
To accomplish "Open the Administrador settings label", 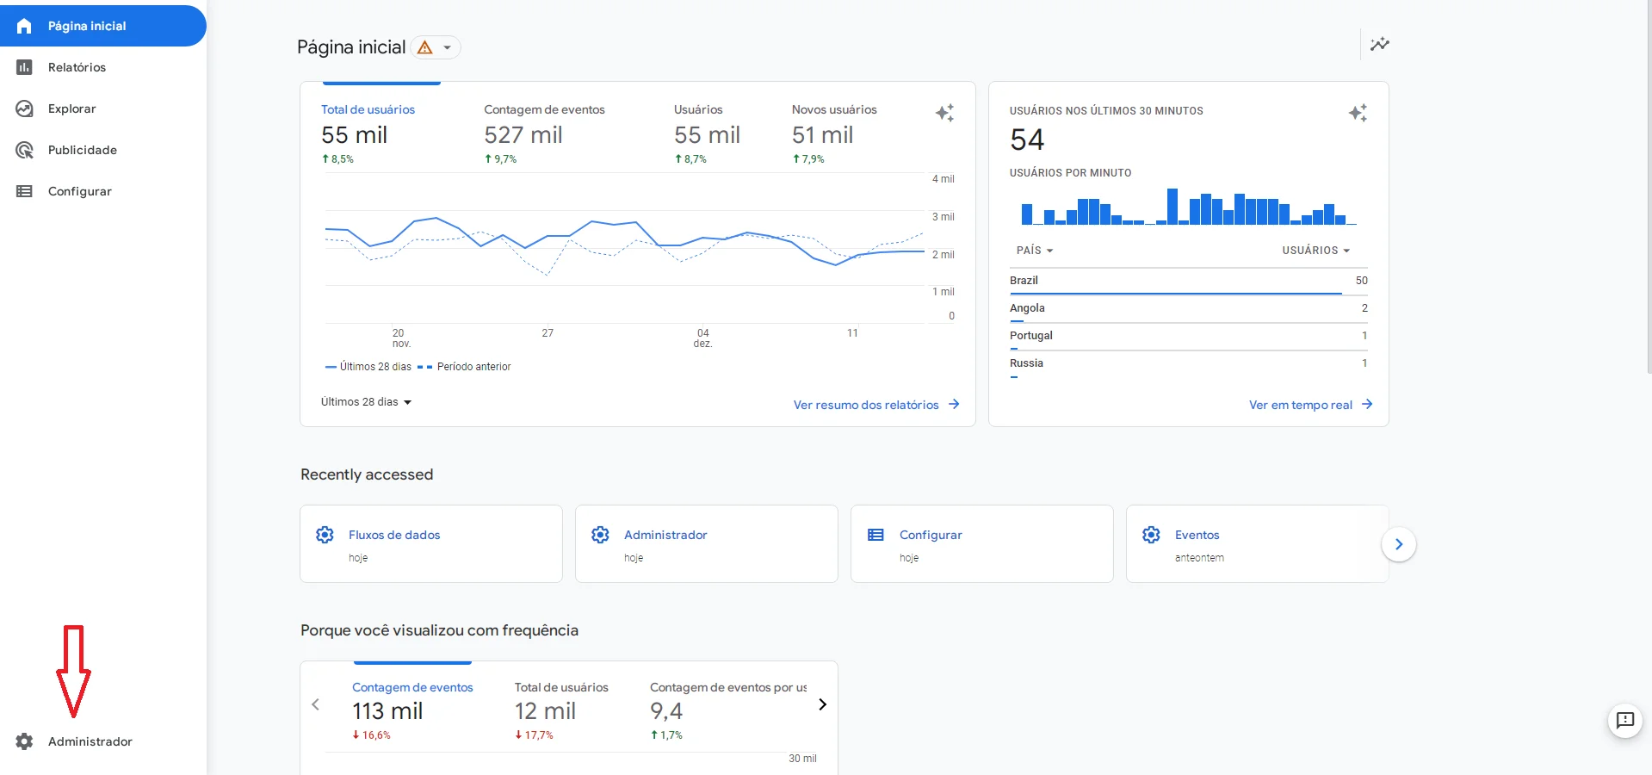I will click(90, 741).
